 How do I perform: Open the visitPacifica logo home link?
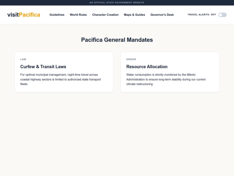pyautogui.click(x=24, y=15)
